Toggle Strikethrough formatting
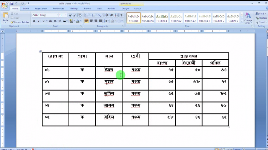 (x=51, y=21)
